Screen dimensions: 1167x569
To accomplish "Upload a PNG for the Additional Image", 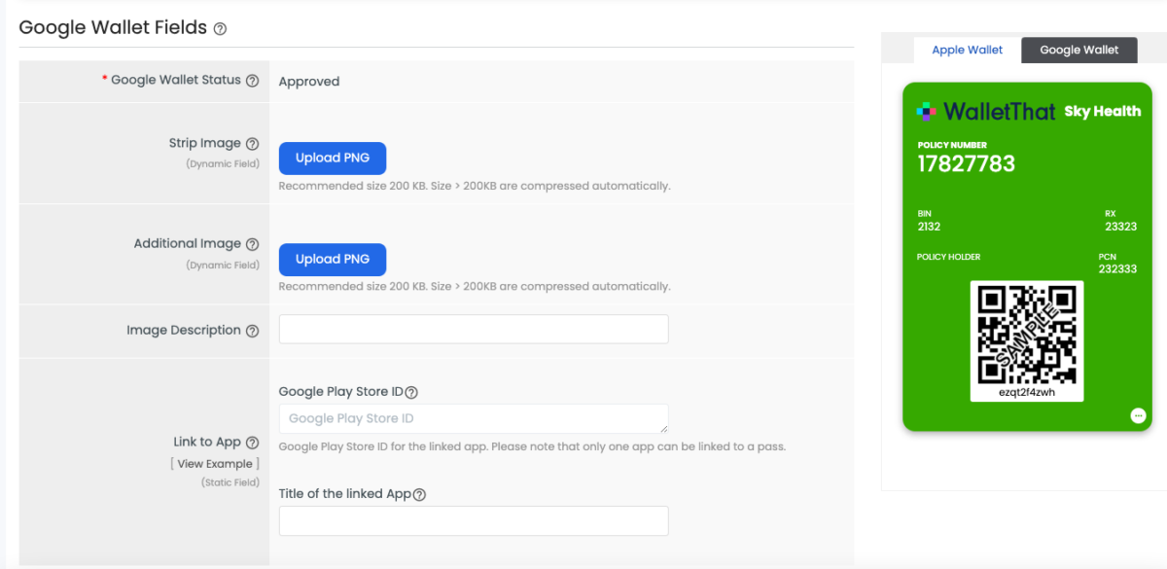I will point(332,259).
